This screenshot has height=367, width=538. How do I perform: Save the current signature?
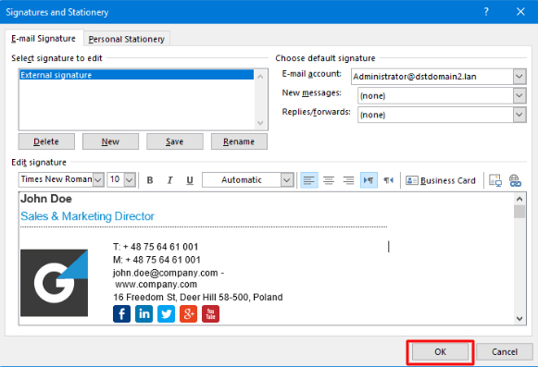pos(175,141)
